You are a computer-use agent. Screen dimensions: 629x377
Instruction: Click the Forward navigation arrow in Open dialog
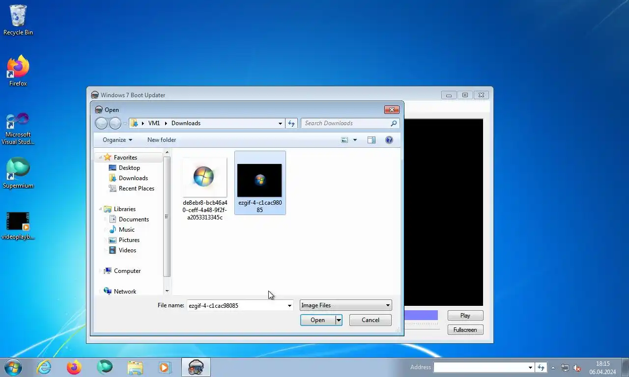pos(115,123)
